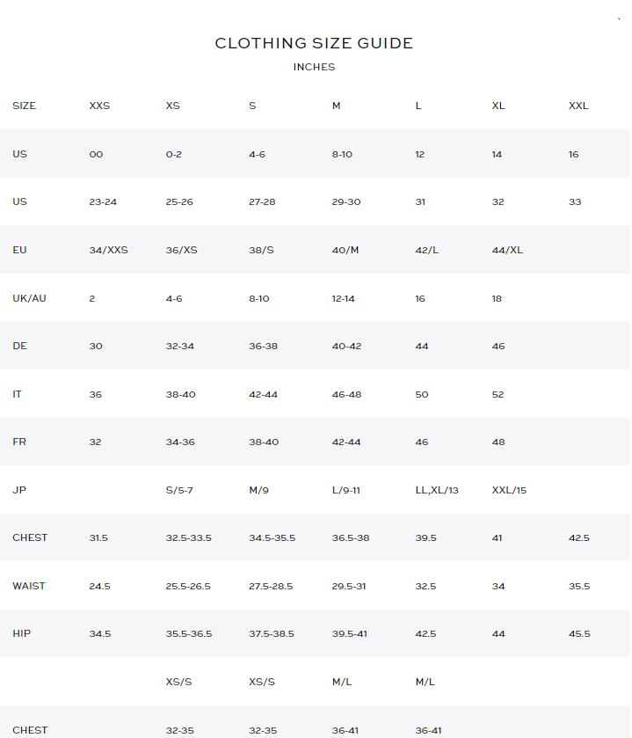Select the S/5-7 Japan size cell

point(179,490)
